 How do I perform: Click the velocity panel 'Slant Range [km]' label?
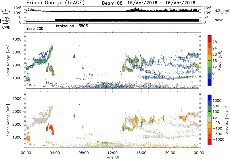click(8, 120)
